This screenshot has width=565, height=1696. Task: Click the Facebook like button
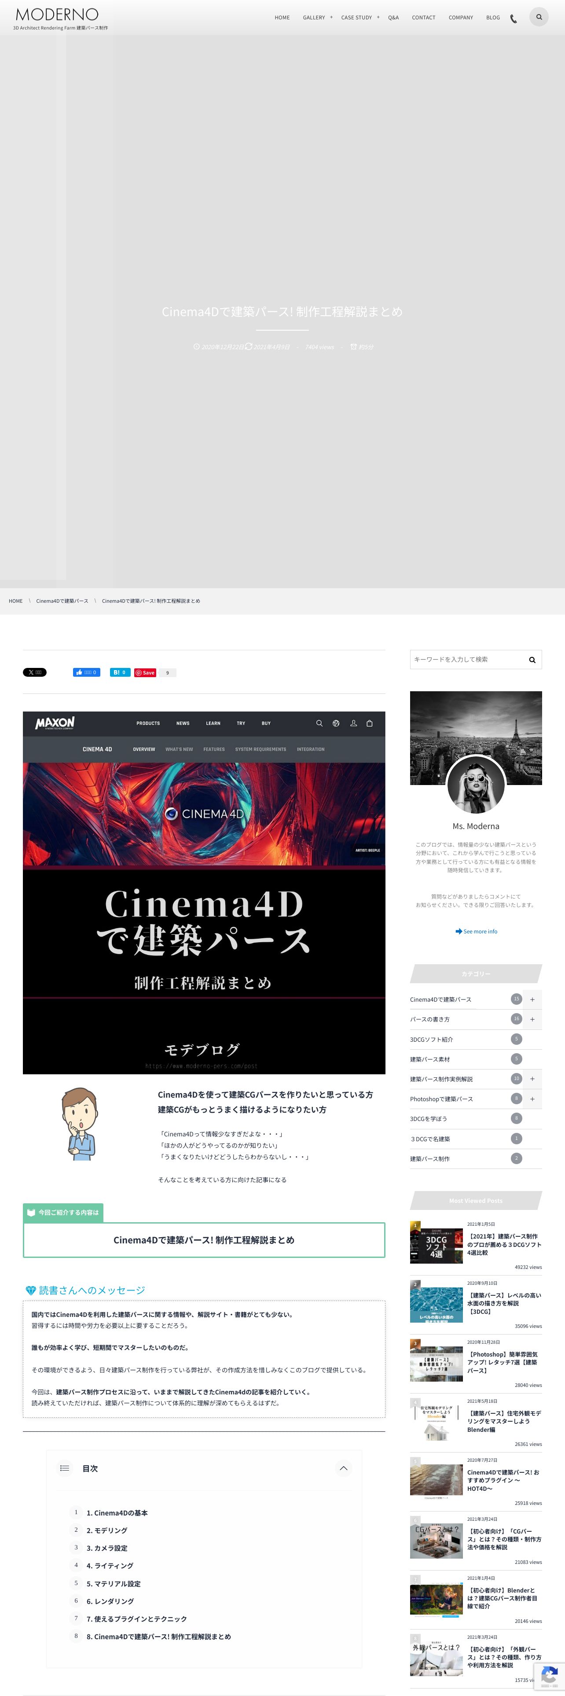pos(86,672)
